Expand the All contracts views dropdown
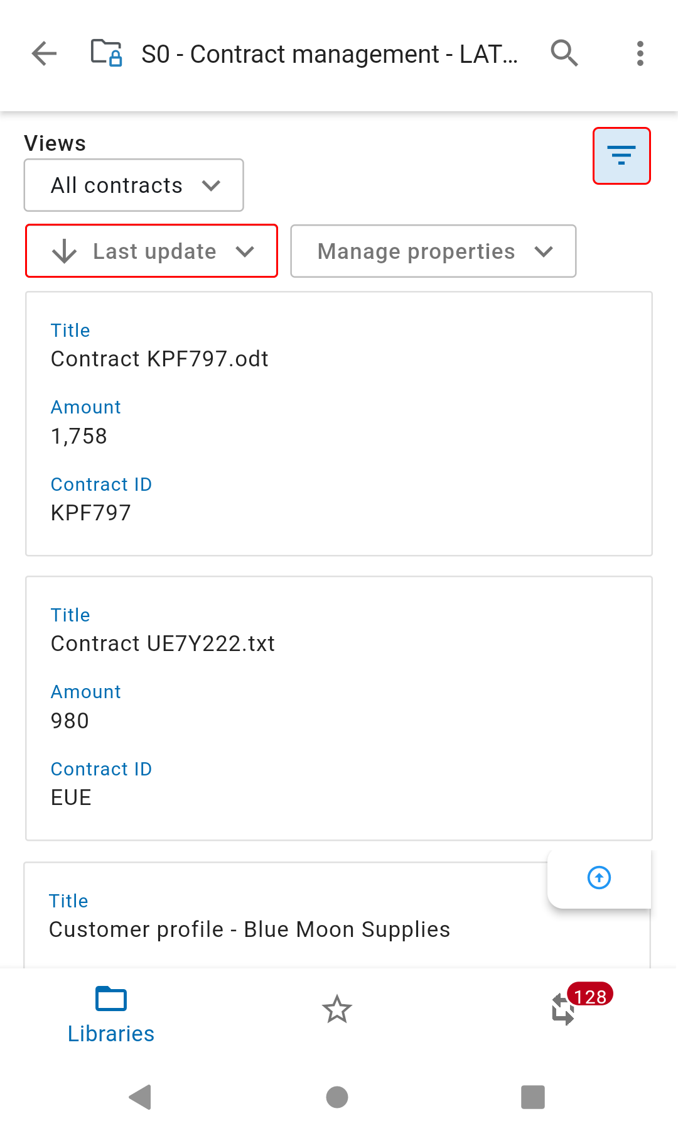The width and height of the screenshot is (678, 1133). 134,185
